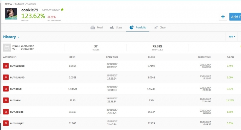The height and width of the screenshot is (130, 241).
Task: Click the SL badge for BUY USDJPY
Action: point(6,123)
